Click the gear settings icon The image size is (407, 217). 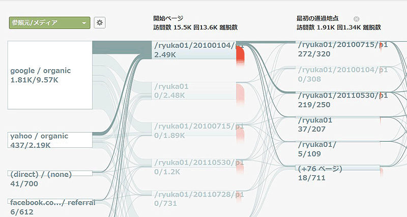100,23
